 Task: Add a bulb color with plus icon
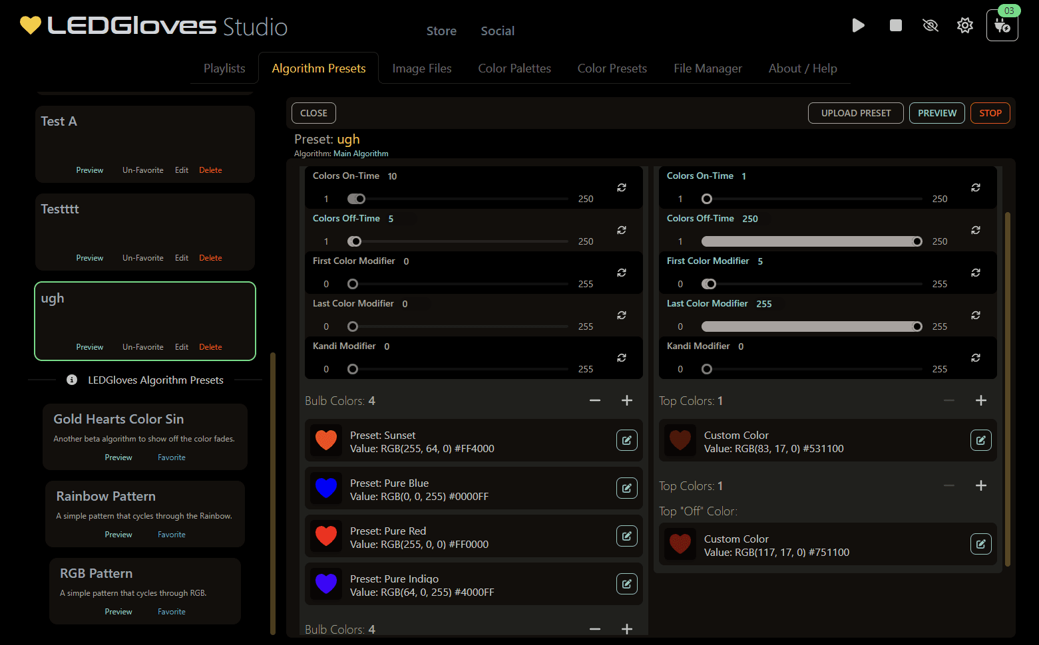point(626,400)
